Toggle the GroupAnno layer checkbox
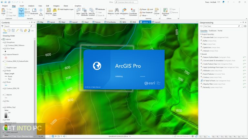Viewport: 248px width, 139px height. (5, 42)
